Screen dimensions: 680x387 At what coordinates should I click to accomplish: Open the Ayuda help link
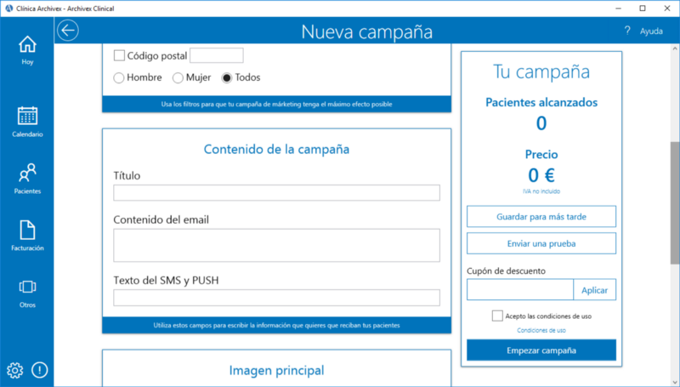(651, 31)
